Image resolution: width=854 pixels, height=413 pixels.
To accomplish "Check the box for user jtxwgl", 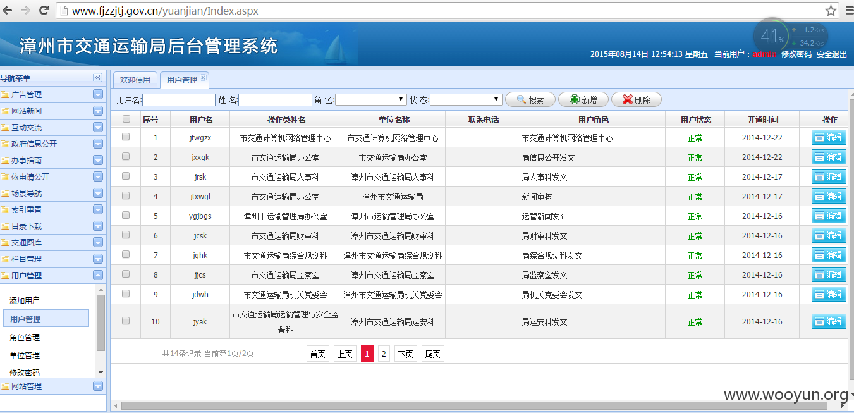I will [126, 195].
